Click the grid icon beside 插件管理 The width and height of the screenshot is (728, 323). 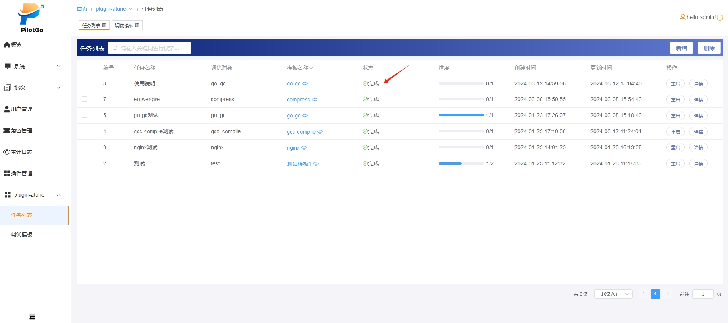click(7, 173)
